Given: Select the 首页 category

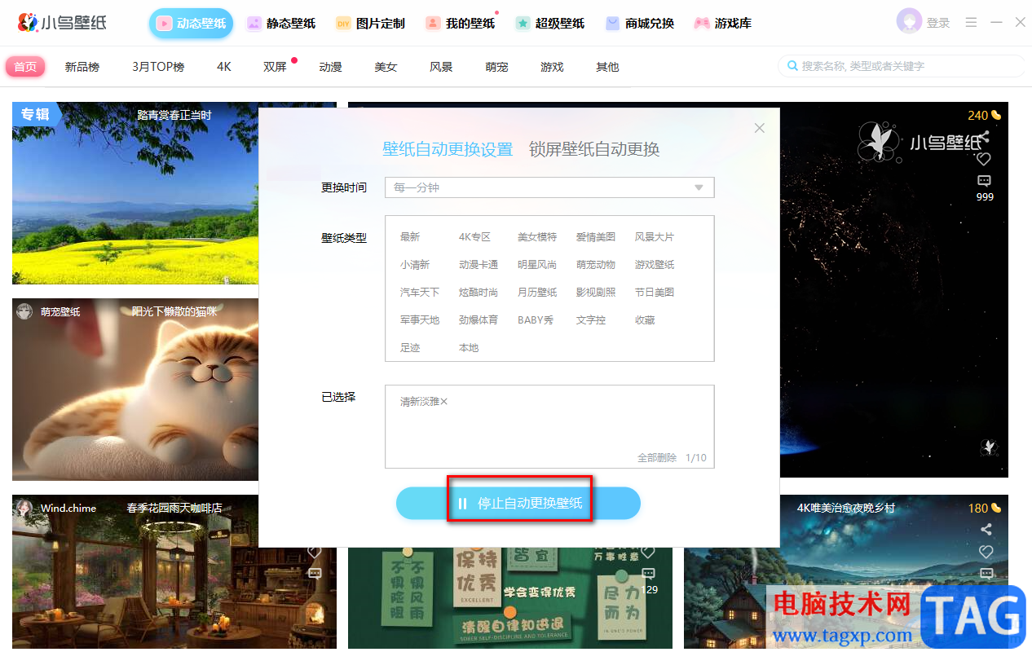Looking at the screenshot, I should [25, 67].
